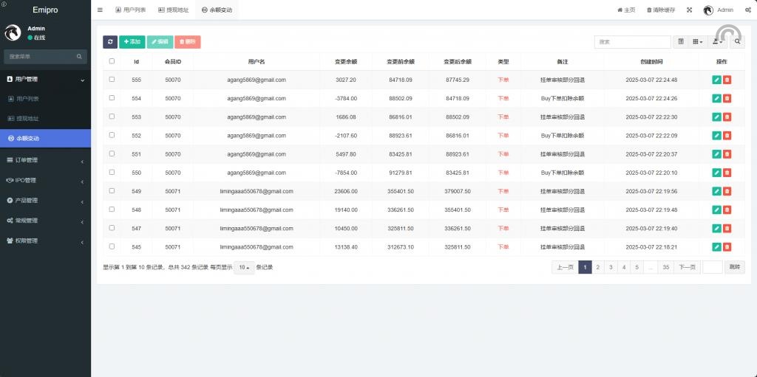
Task: Open settings gears icon at top right
Action: click(748, 10)
